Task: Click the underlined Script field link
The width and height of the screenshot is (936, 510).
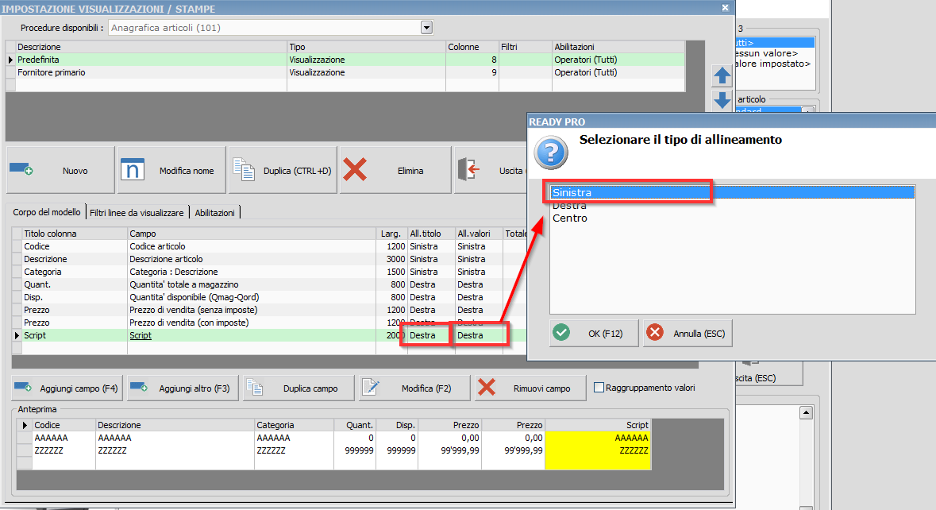Action: [x=141, y=335]
